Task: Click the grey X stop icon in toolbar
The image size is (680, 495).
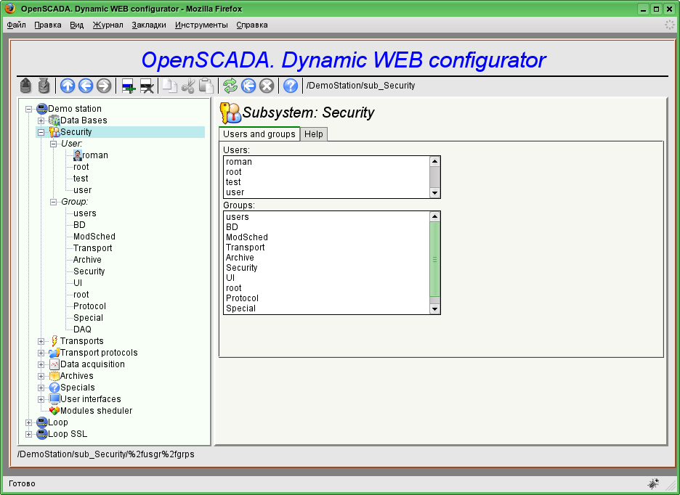Action: [267, 86]
